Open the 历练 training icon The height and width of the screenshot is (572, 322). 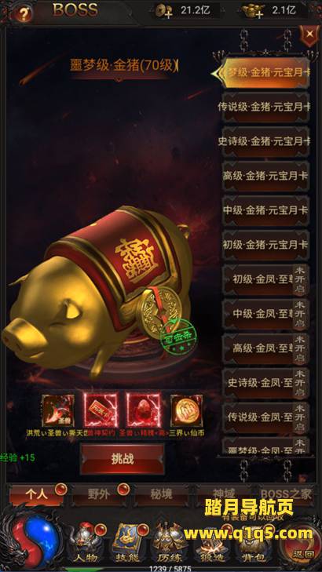pos(167,545)
